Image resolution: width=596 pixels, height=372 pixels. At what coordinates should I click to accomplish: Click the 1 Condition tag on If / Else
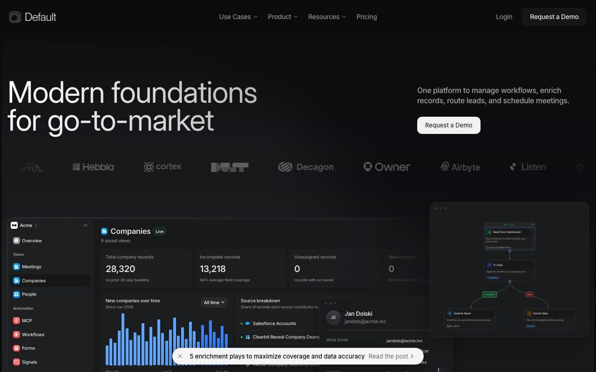tap(493, 278)
